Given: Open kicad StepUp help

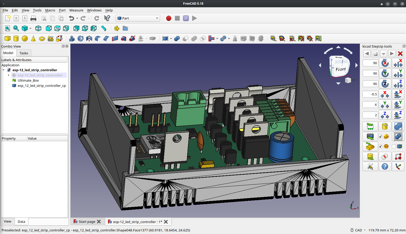Looking at the screenshot, I should click(x=385, y=166).
